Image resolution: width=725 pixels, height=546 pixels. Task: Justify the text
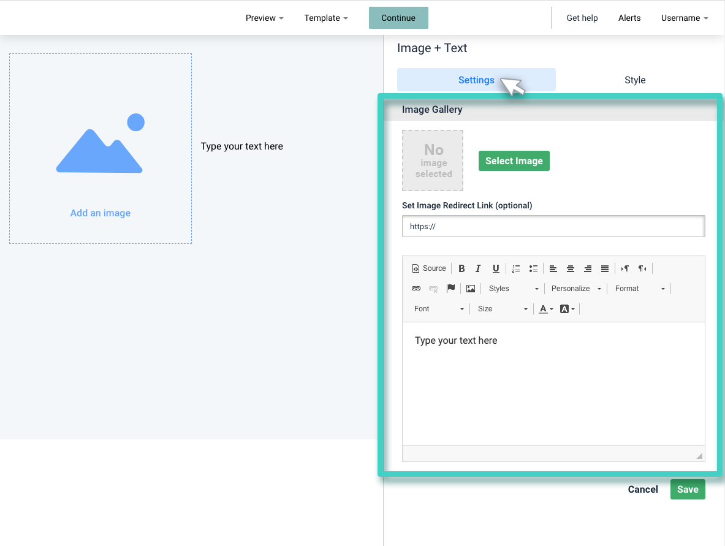click(x=605, y=268)
